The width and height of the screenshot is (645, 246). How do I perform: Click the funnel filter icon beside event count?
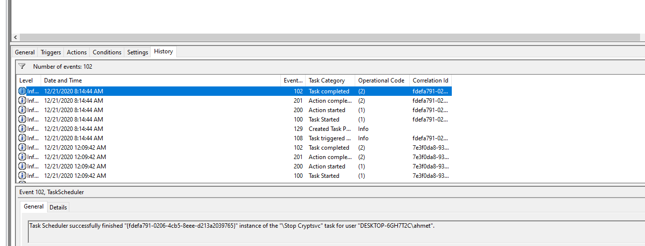coord(22,66)
